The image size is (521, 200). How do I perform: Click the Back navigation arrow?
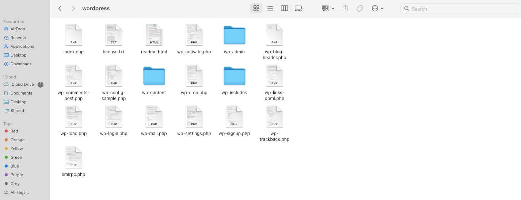coord(60,8)
